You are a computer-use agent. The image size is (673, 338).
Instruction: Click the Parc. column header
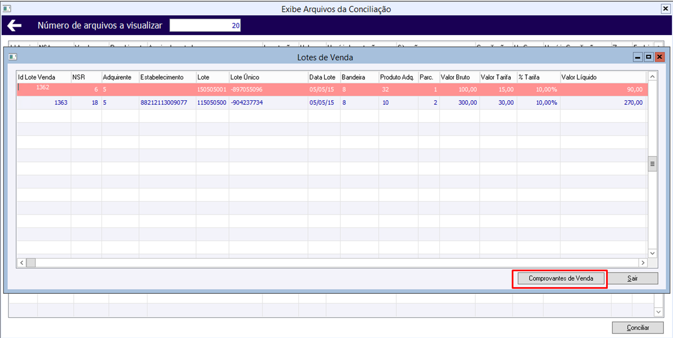[429, 77]
